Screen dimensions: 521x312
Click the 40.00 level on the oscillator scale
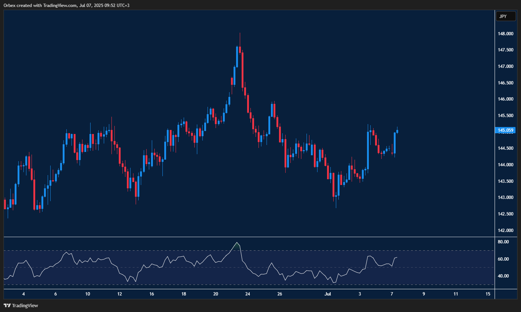503,276
